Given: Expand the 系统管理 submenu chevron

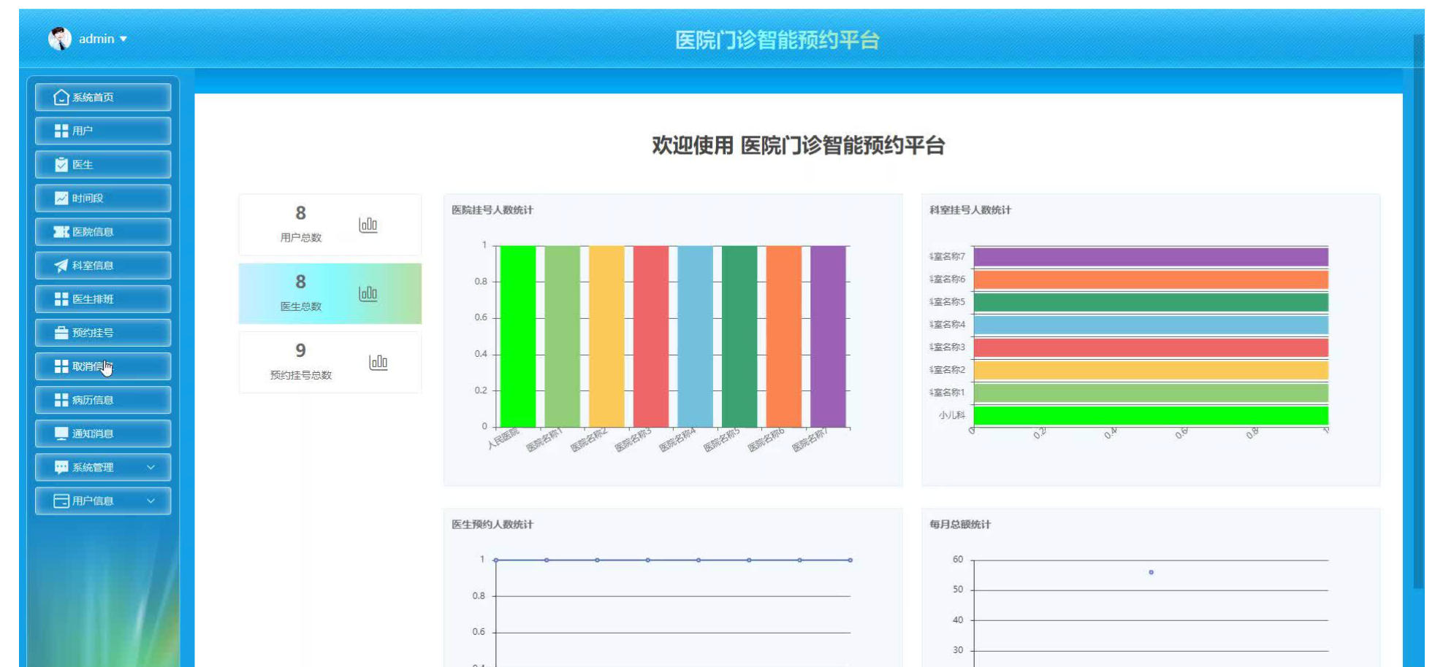Looking at the screenshot, I should point(151,467).
